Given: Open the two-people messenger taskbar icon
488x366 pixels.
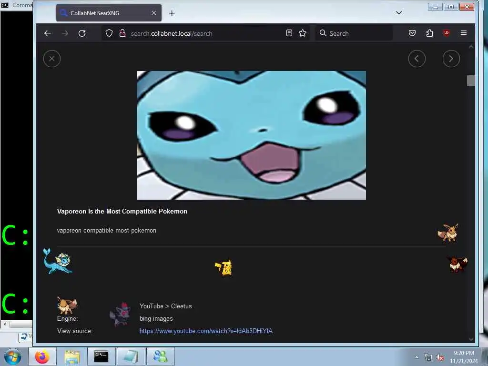Looking at the screenshot, I should coord(160,356).
